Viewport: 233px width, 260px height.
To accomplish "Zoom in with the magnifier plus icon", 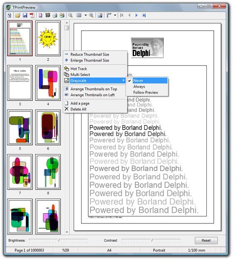I will (91, 15).
